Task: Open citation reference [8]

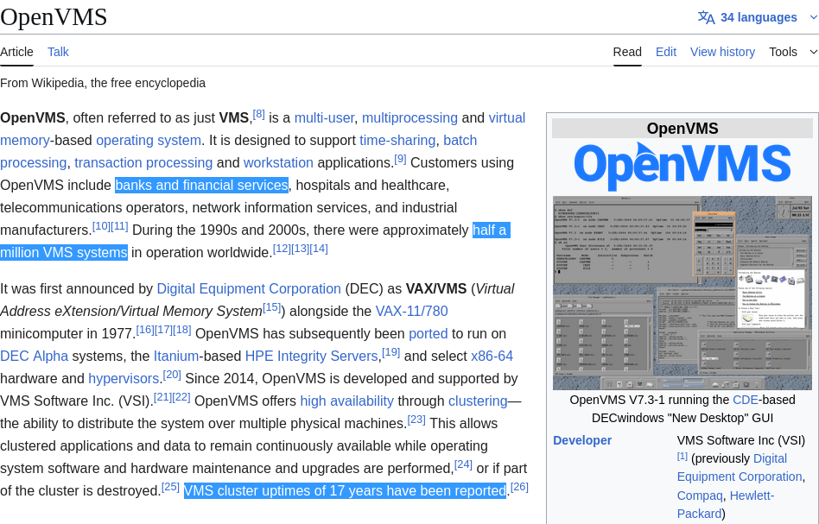Action: pyautogui.click(x=258, y=114)
